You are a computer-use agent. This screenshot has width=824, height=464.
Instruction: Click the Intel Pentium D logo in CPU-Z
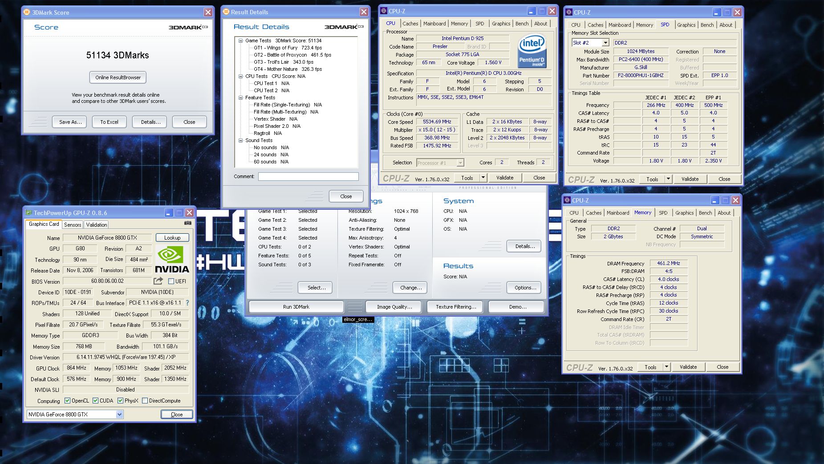tap(532, 52)
